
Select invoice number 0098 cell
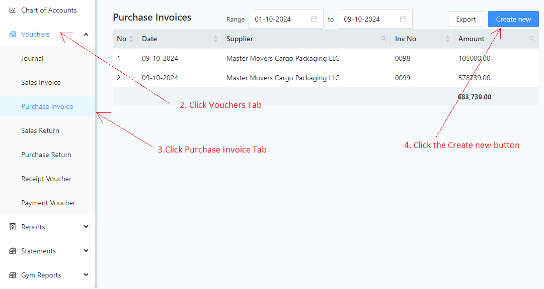click(403, 58)
